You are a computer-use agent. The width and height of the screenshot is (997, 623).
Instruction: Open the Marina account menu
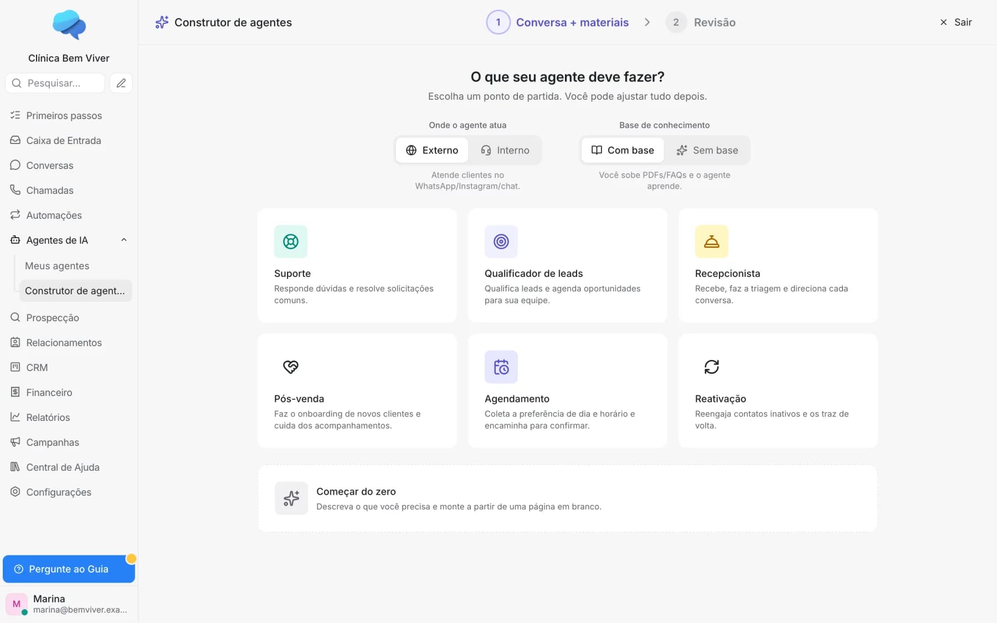pos(69,604)
